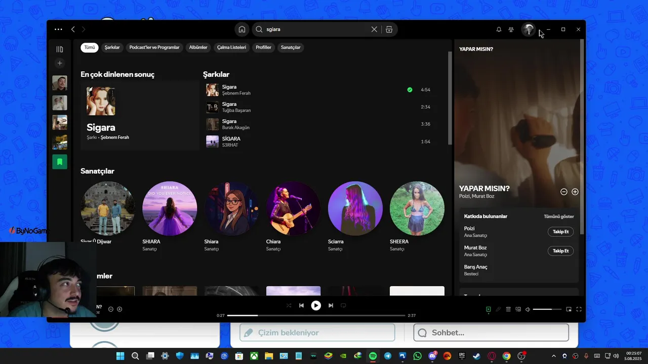
Task: Open SHIARA artist thumbnail
Action: 170,208
